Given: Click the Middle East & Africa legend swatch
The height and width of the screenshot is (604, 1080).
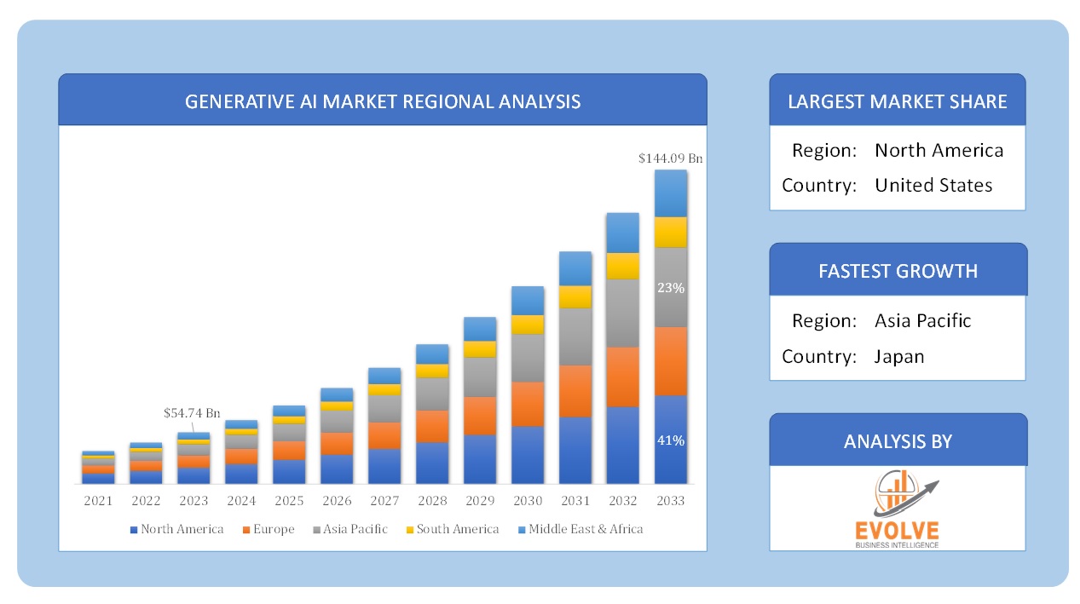Looking at the screenshot, I should point(522,530).
